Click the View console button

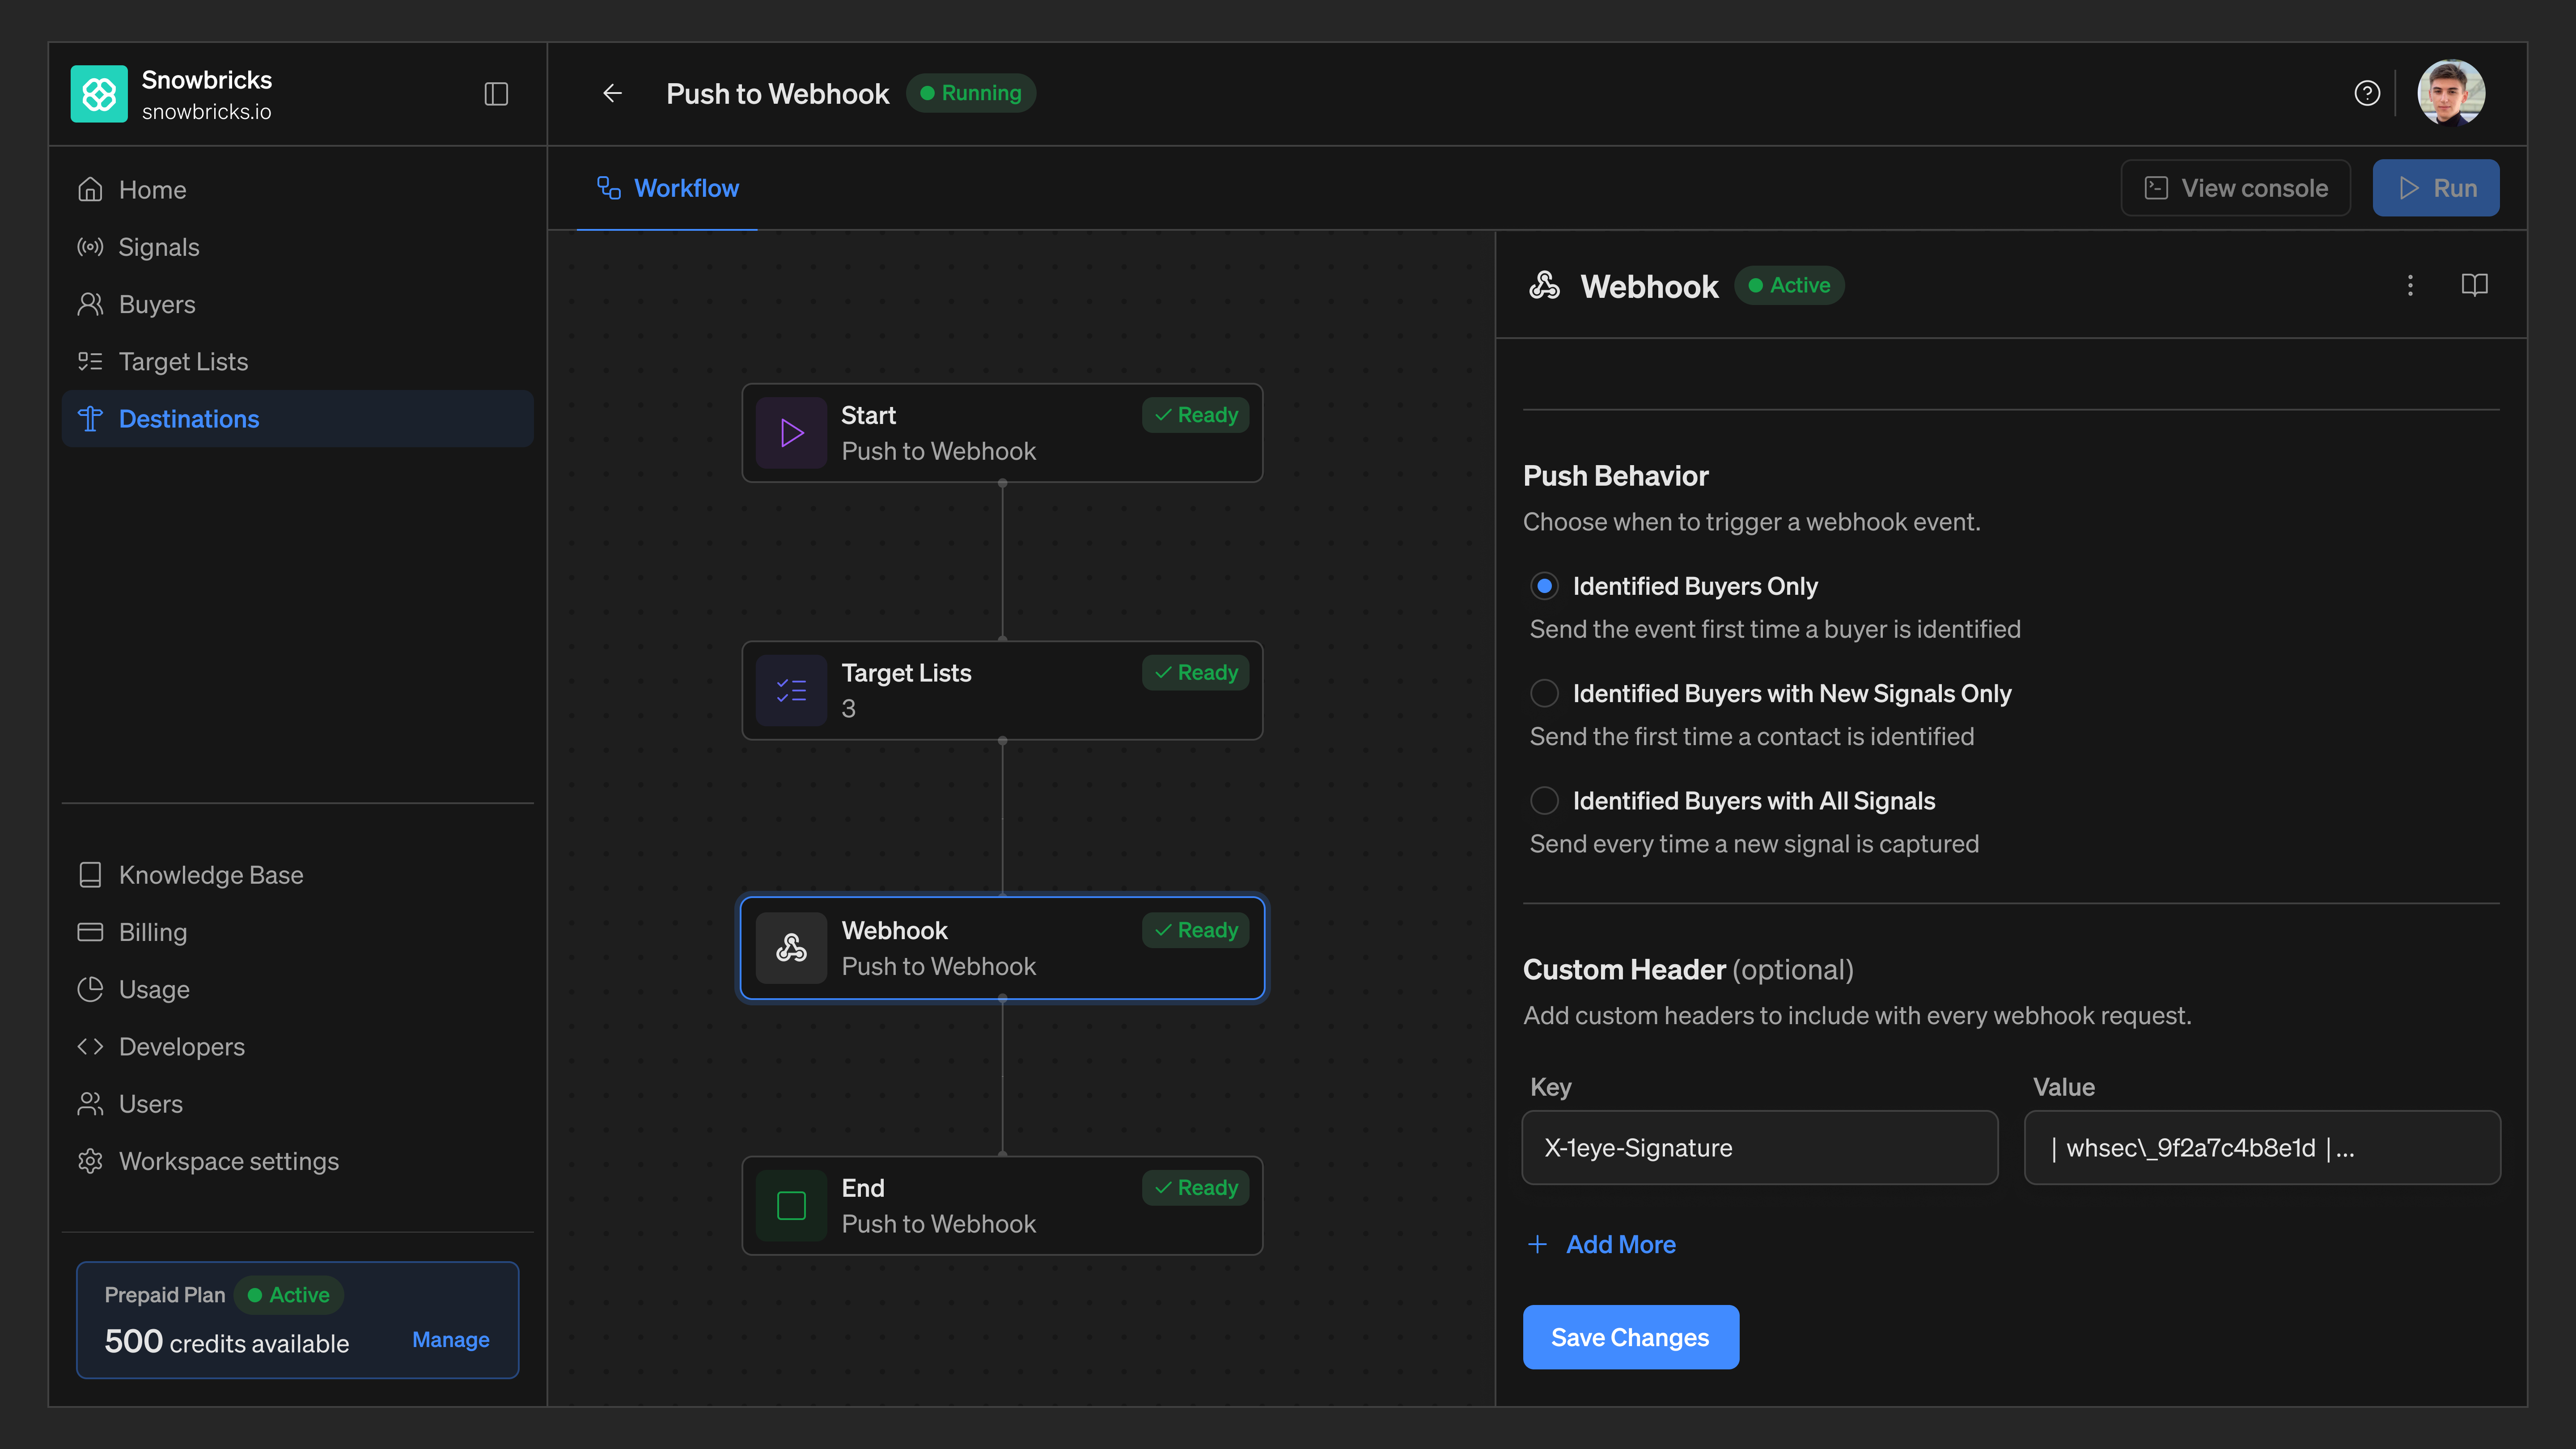2235,188
